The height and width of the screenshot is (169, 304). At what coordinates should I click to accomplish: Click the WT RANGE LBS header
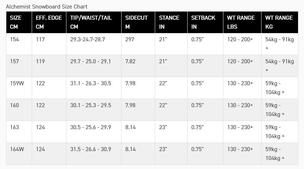pos(242,22)
